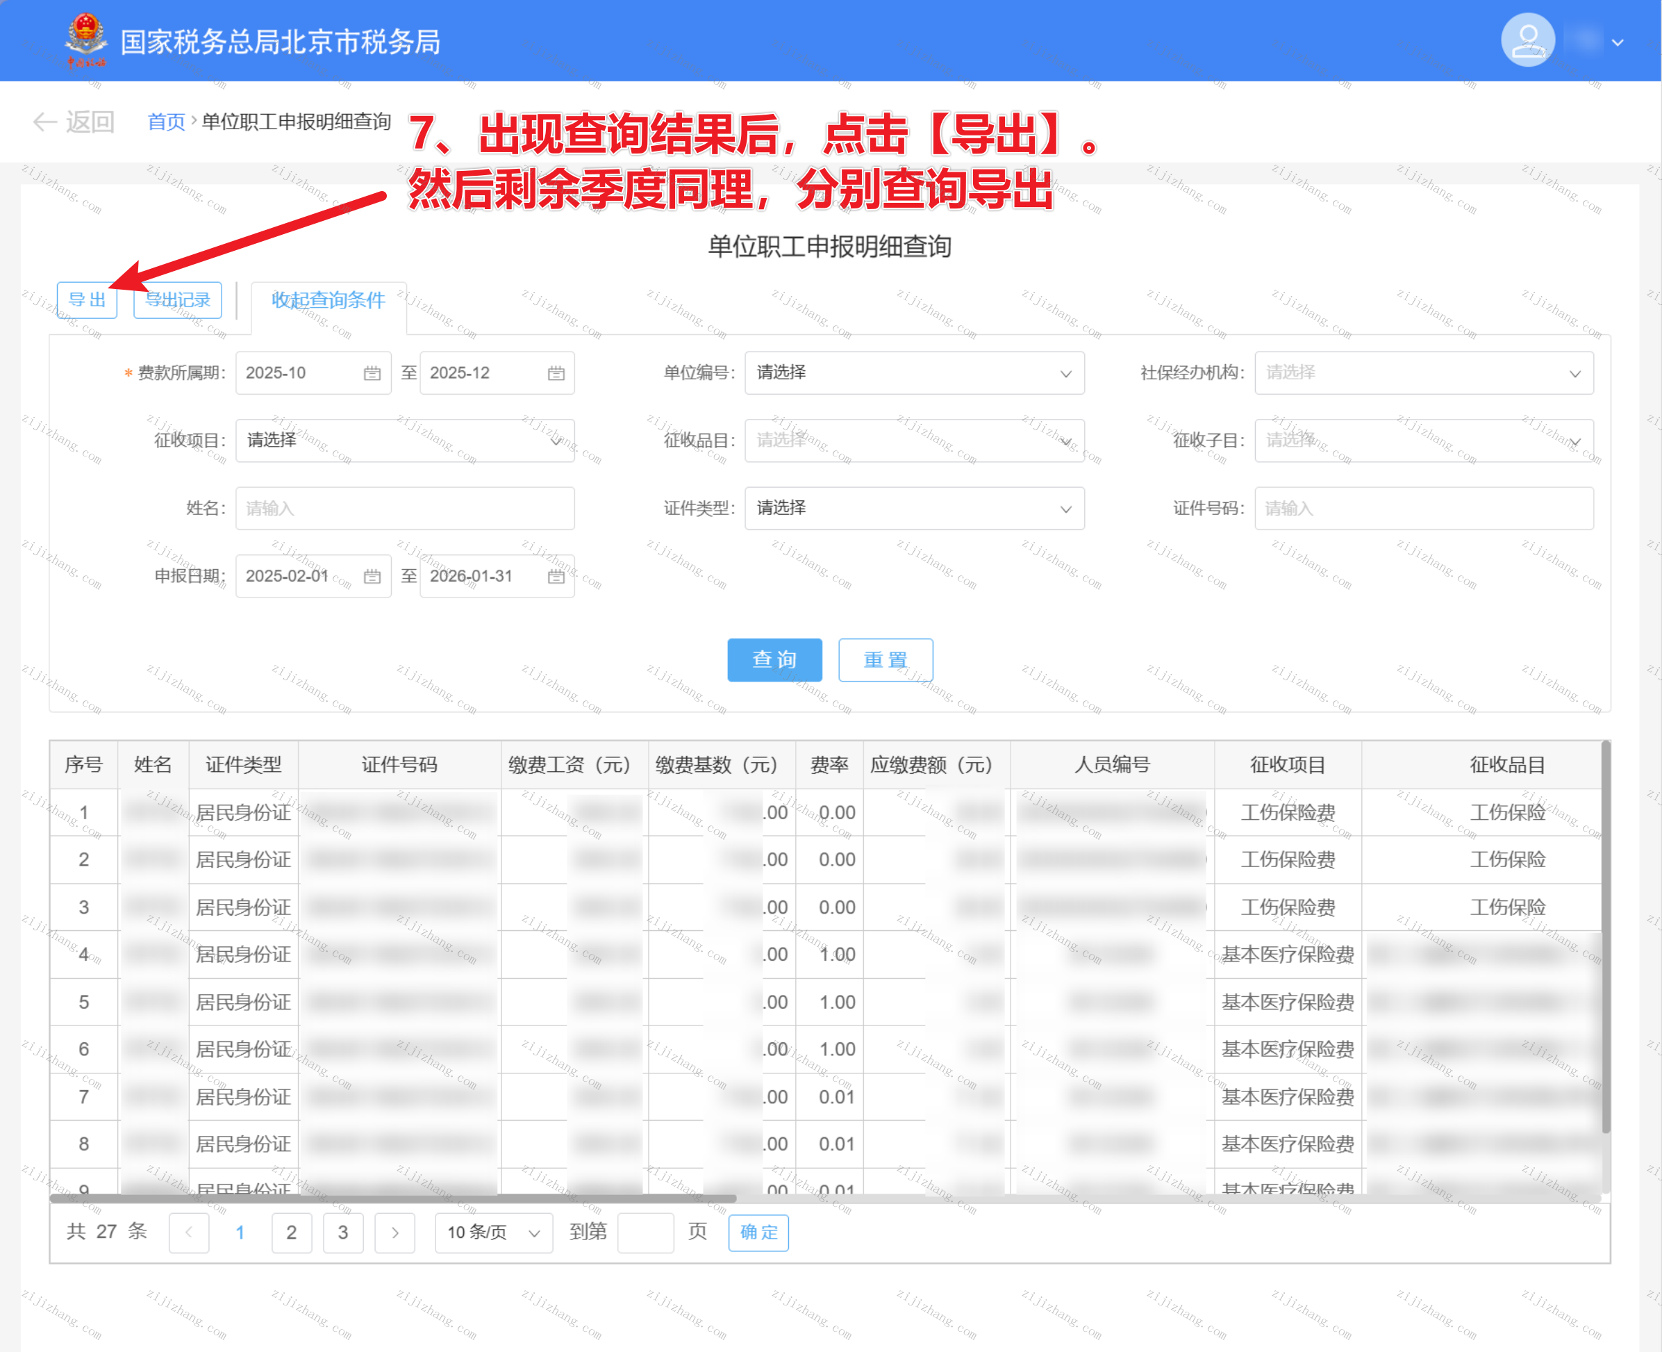The image size is (1662, 1352).
Task: Open calendar for 申报日期 start date
Action: (x=372, y=577)
